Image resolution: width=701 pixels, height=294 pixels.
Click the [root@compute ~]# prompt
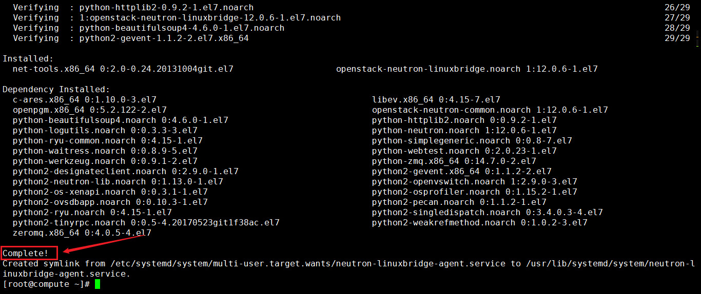[46, 284]
